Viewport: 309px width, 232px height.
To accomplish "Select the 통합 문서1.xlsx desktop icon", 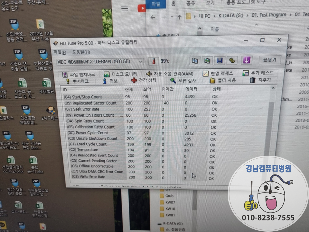I will coord(35,165).
